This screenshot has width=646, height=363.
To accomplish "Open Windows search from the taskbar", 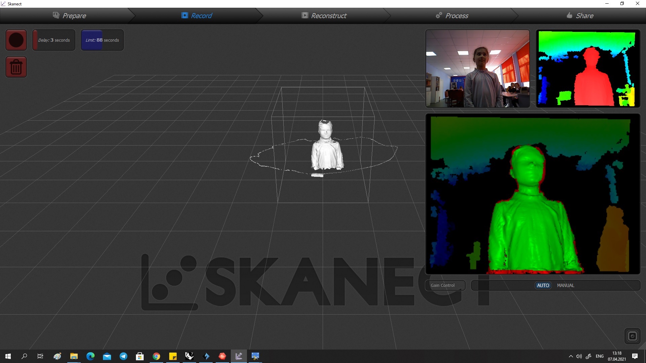I will 24,356.
